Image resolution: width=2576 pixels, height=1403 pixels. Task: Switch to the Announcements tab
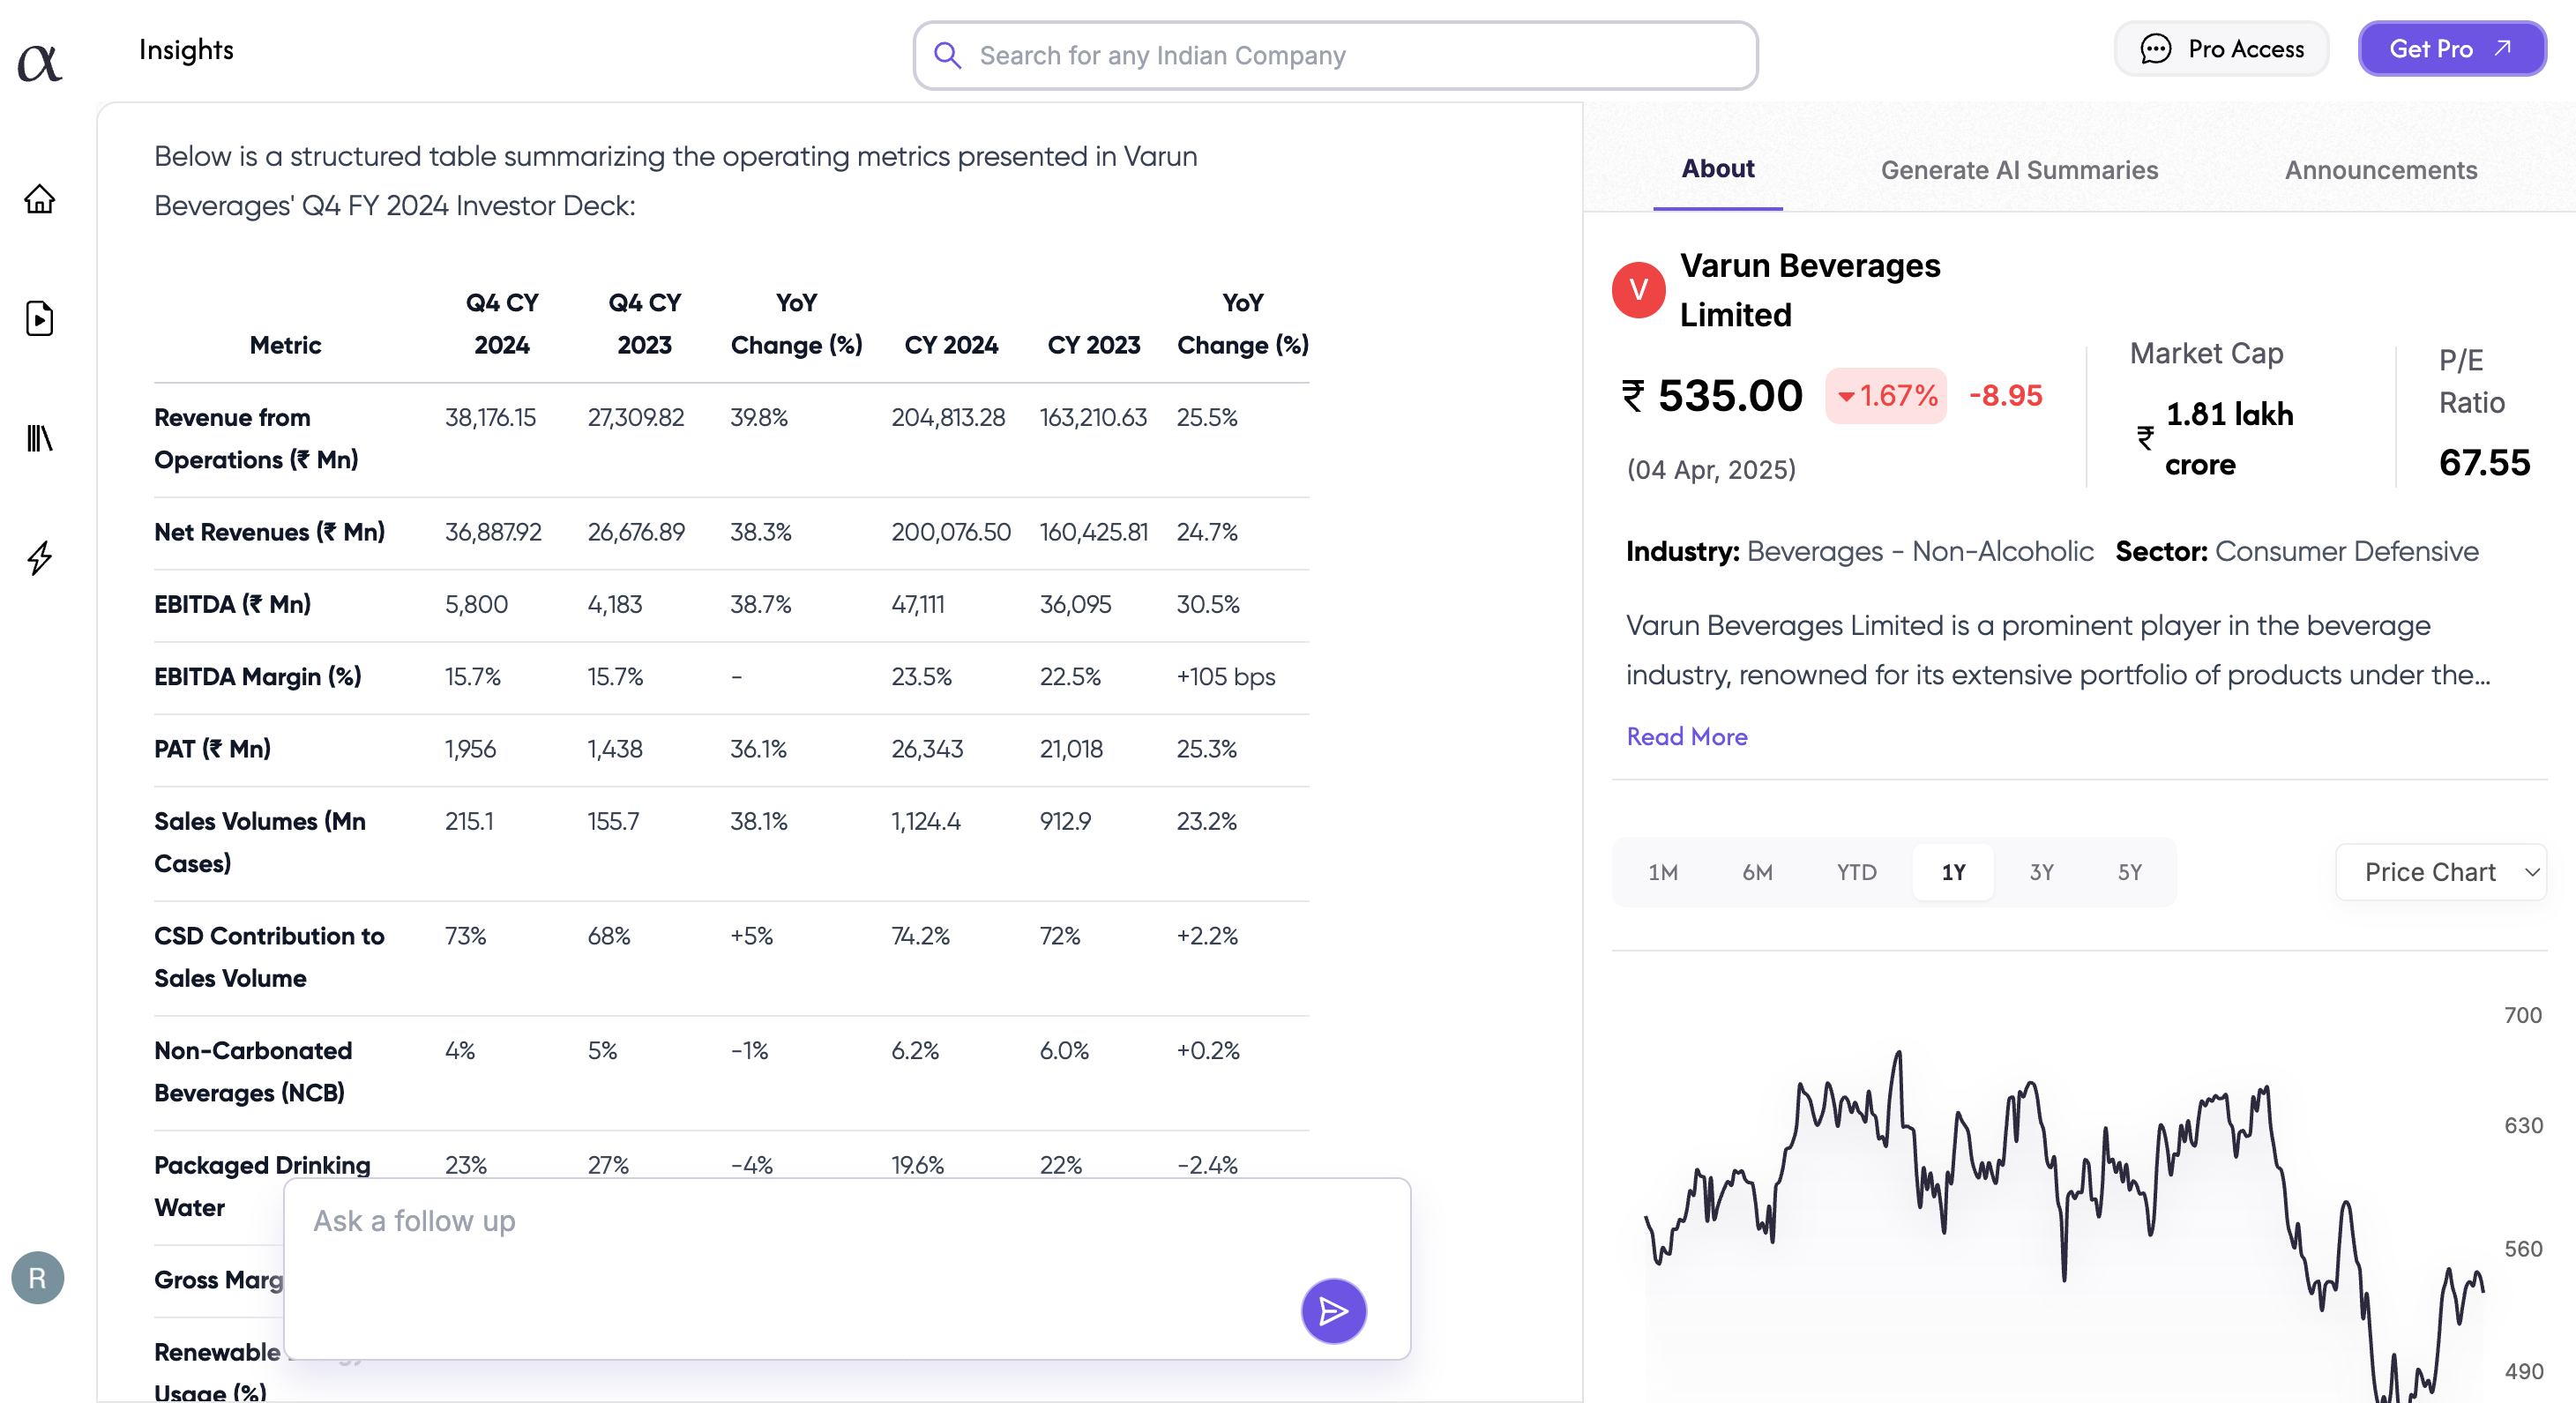point(2380,170)
